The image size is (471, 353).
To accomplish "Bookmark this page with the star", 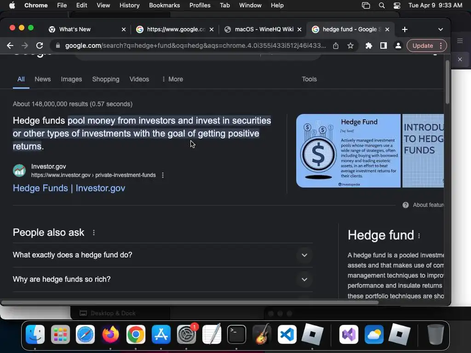I will click(350, 46).
